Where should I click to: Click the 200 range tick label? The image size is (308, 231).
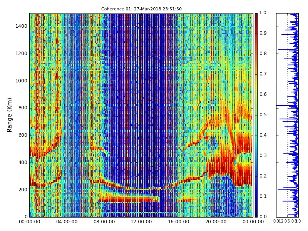click(x=23, y=190)
